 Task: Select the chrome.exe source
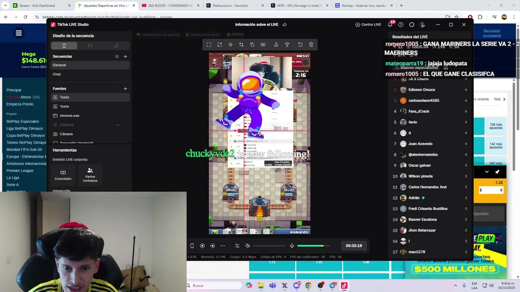click(90, 116)
